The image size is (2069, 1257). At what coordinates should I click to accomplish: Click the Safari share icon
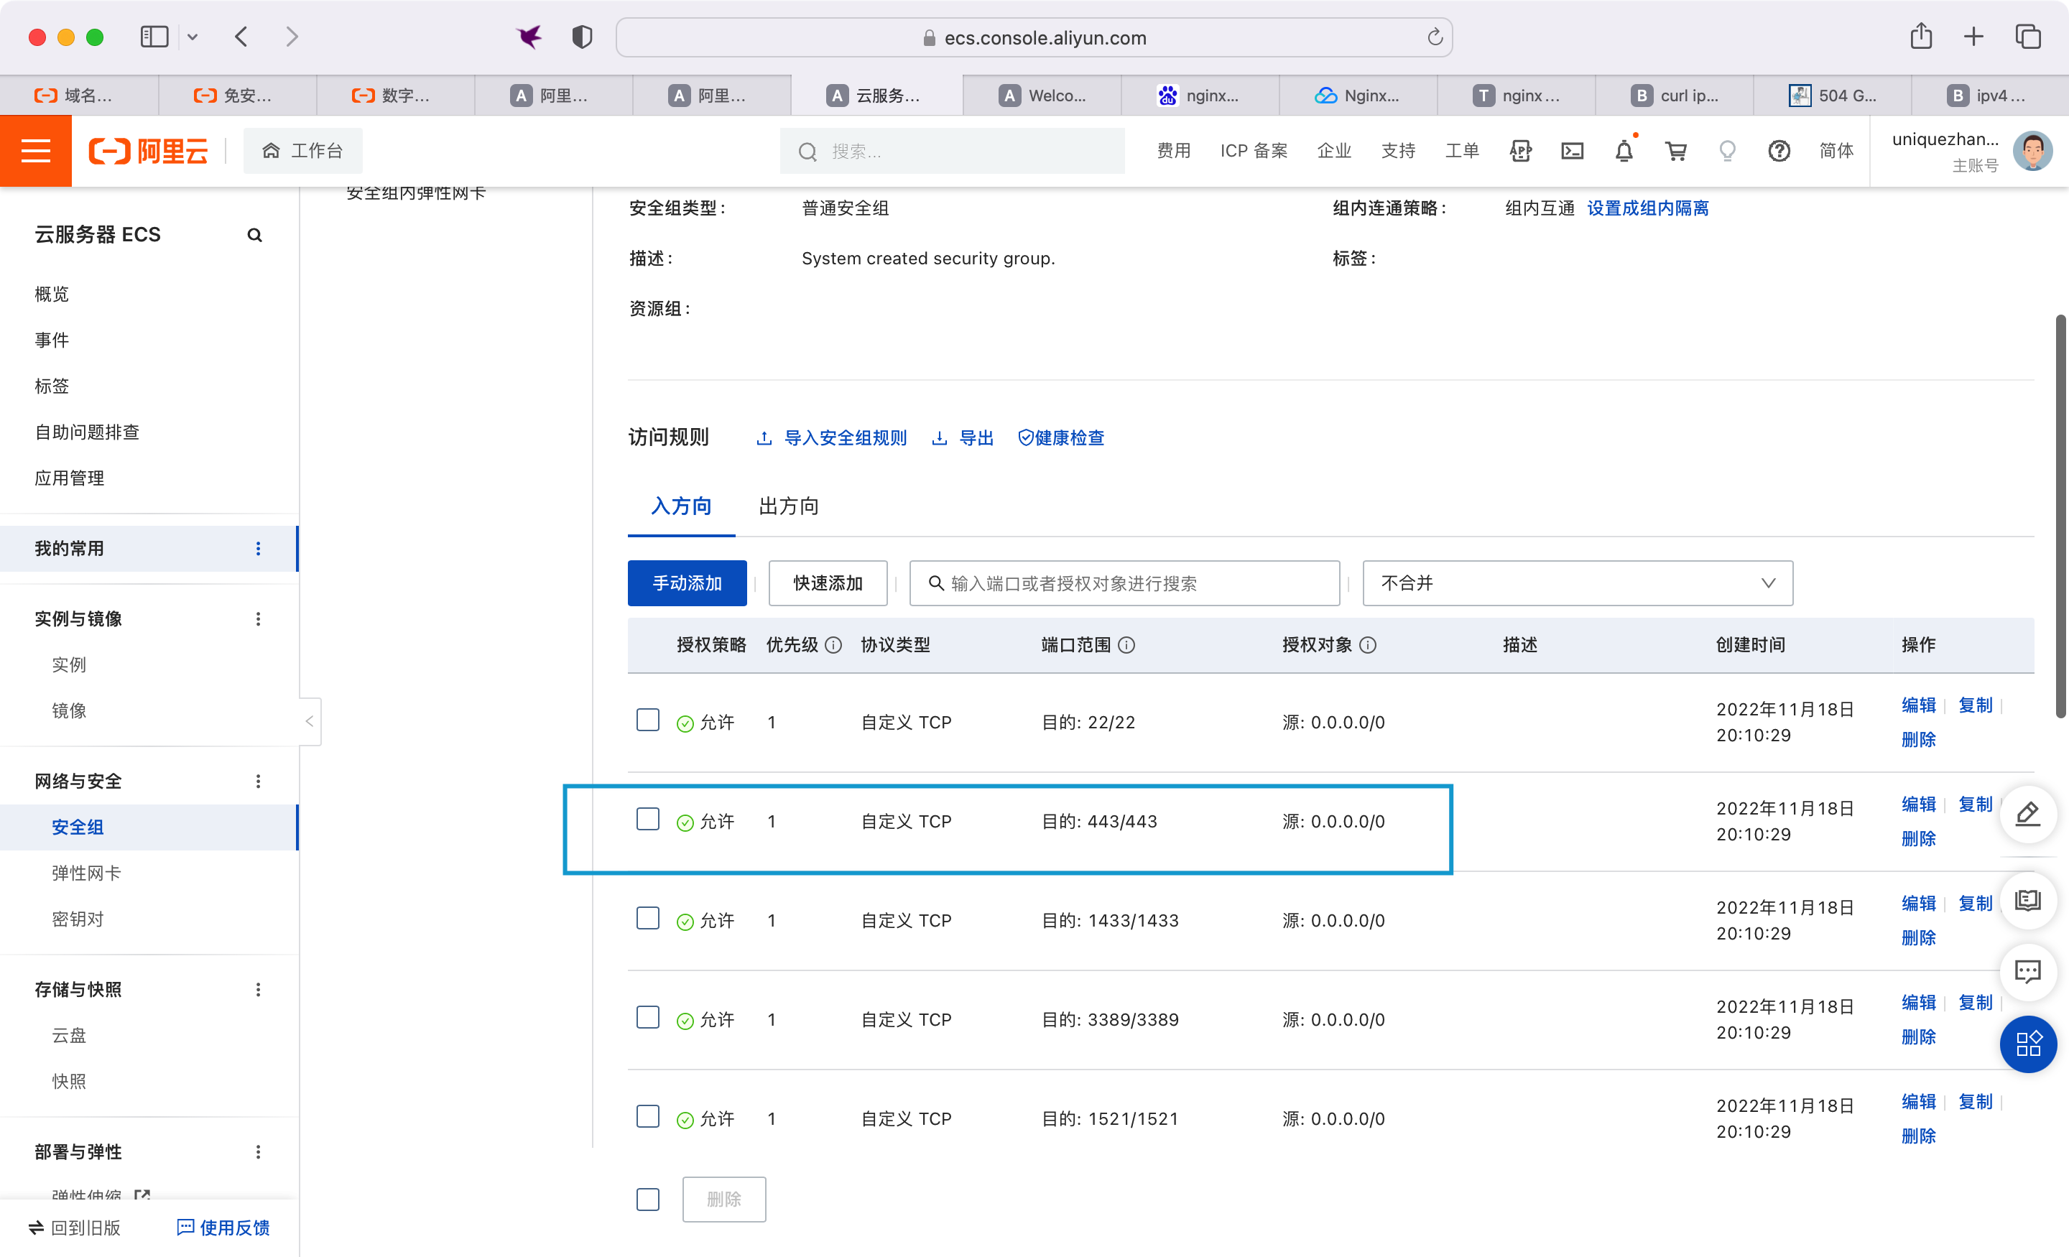tap(1921, 36)
